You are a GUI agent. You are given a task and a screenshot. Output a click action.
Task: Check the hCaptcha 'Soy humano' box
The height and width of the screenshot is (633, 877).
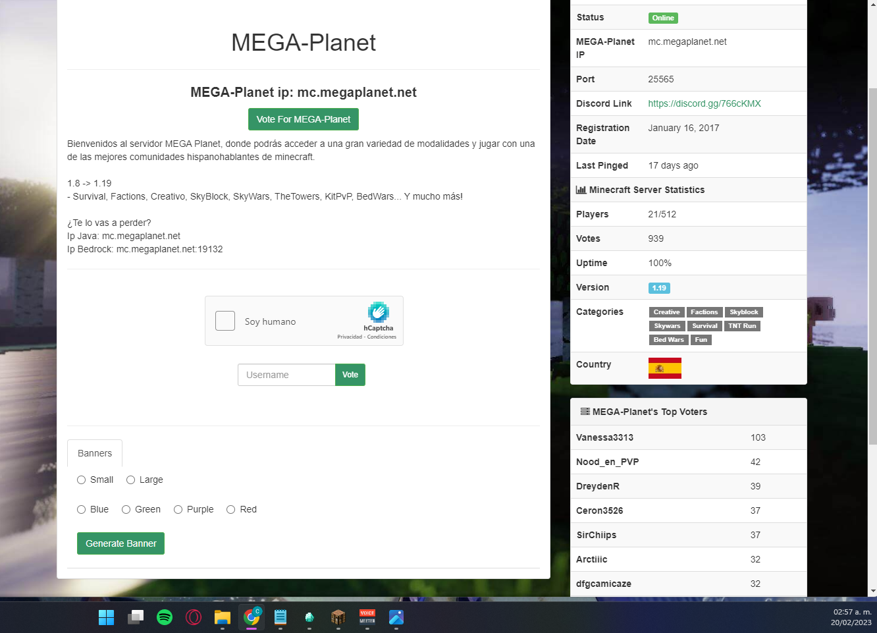pos(225,321)
